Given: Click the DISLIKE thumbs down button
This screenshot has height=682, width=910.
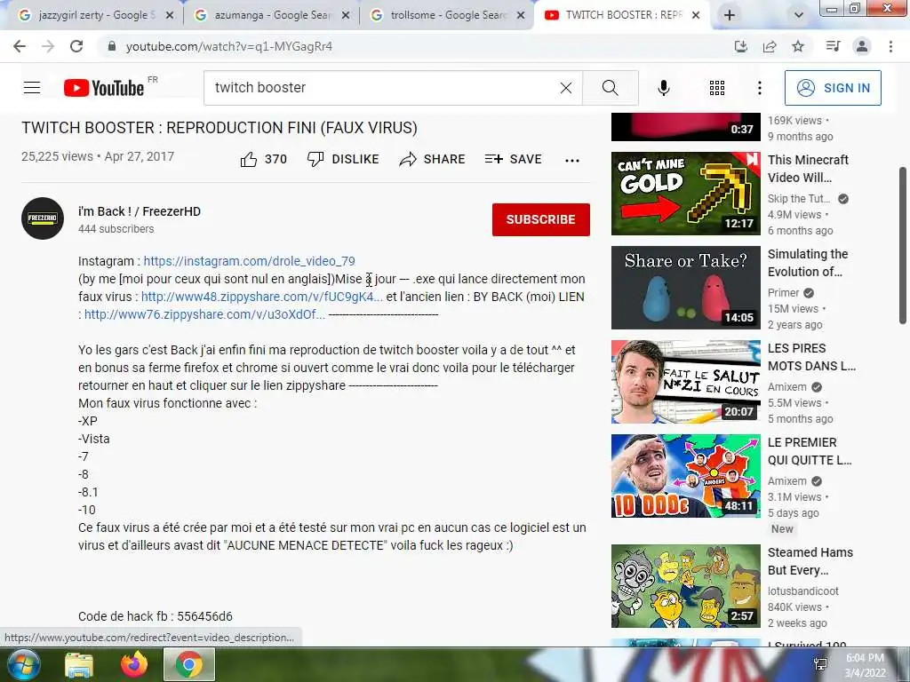Looking at the screenshot, I should [342, 159].
